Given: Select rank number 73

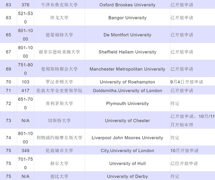Looking at the screenshot, I should point(8,120).
